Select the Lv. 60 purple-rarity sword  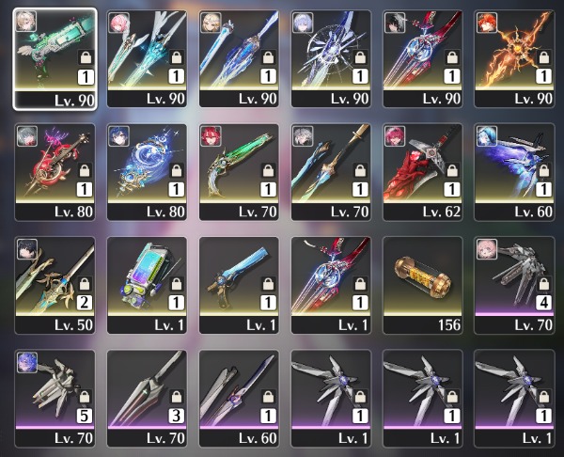[x=239, y=399]
